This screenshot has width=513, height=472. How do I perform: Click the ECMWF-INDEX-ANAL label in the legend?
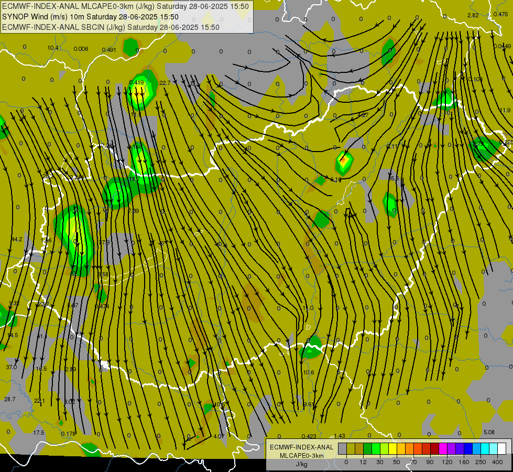pyautogui.click(x=301, y=447)
